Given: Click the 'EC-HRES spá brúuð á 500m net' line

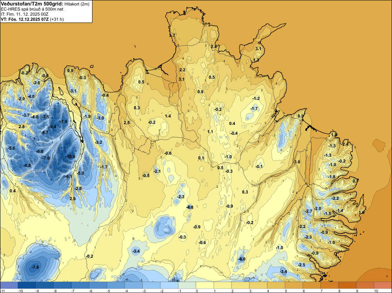Looking at the screenshot, I should click(32, 9).
